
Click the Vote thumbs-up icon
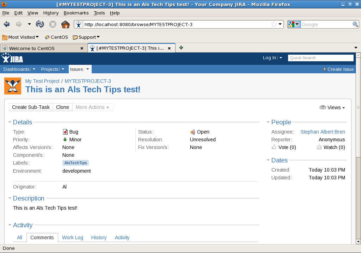click(274, 147)
